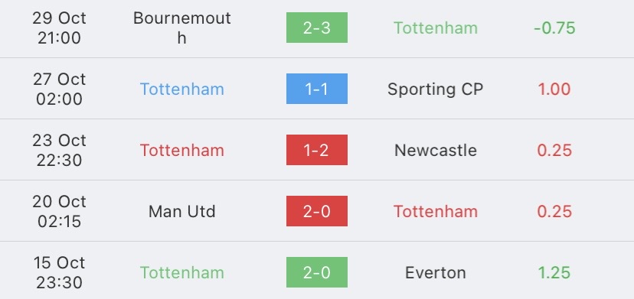Open the Bournemouth team name
634x299 pixels.
tap(182, 28)
